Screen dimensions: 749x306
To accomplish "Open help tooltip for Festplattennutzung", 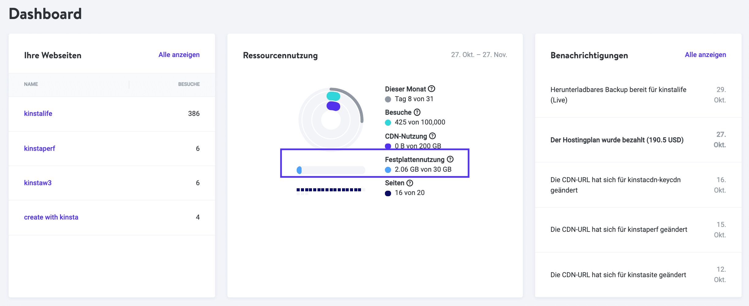I will (x=450, y=159).
